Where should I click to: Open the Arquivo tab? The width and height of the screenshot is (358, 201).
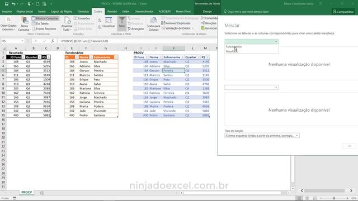7,11
